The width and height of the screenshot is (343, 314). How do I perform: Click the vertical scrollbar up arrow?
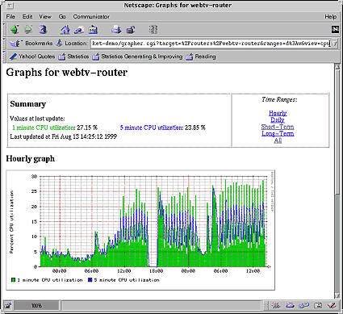[337, 67]
